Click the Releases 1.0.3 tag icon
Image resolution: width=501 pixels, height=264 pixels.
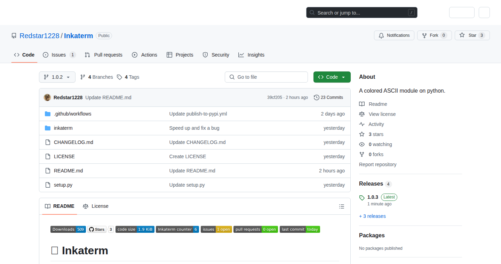click(362, 198)
